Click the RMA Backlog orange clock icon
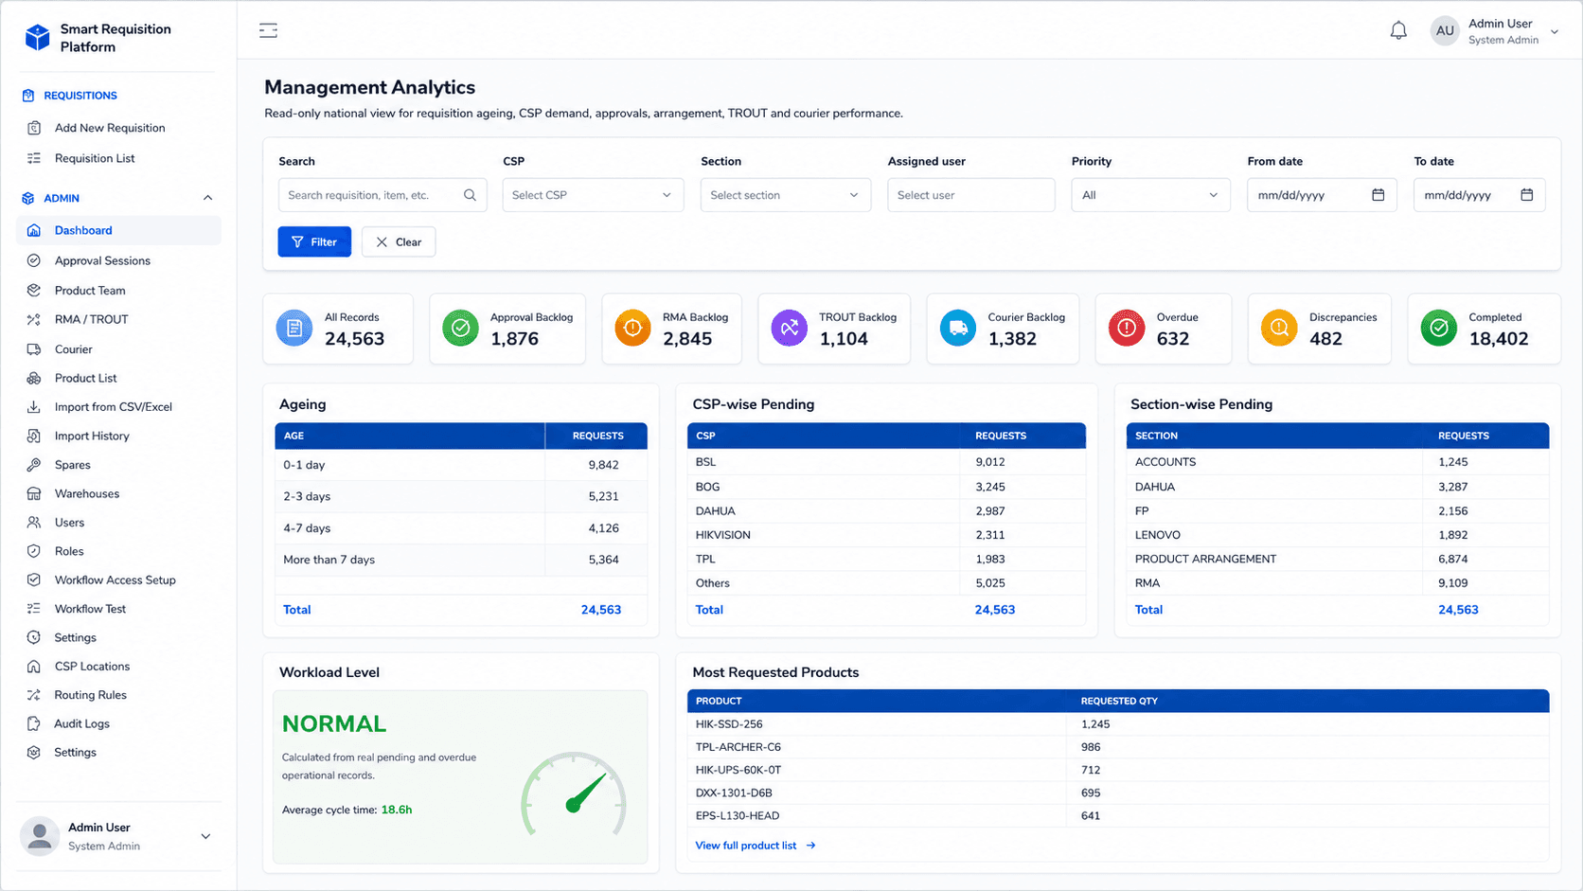 point(632,328)
